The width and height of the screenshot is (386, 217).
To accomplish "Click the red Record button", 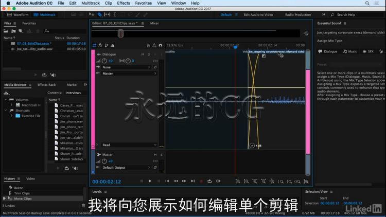I will tap(201, 181).
